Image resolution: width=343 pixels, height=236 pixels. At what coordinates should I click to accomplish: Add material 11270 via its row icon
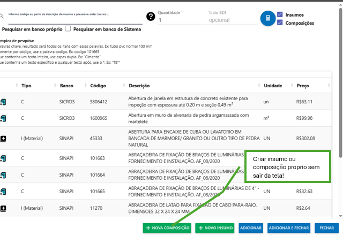tap(3, 208)
